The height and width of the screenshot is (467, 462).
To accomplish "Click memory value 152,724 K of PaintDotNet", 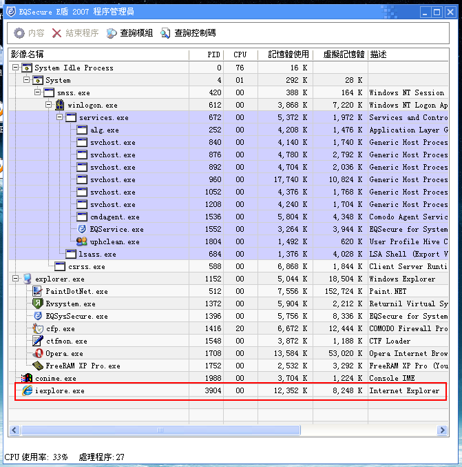I will pyautogui.click(x=344, y=291).
